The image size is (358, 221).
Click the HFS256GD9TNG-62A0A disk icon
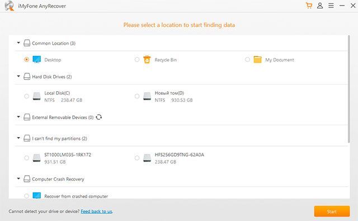coord(147,158)
